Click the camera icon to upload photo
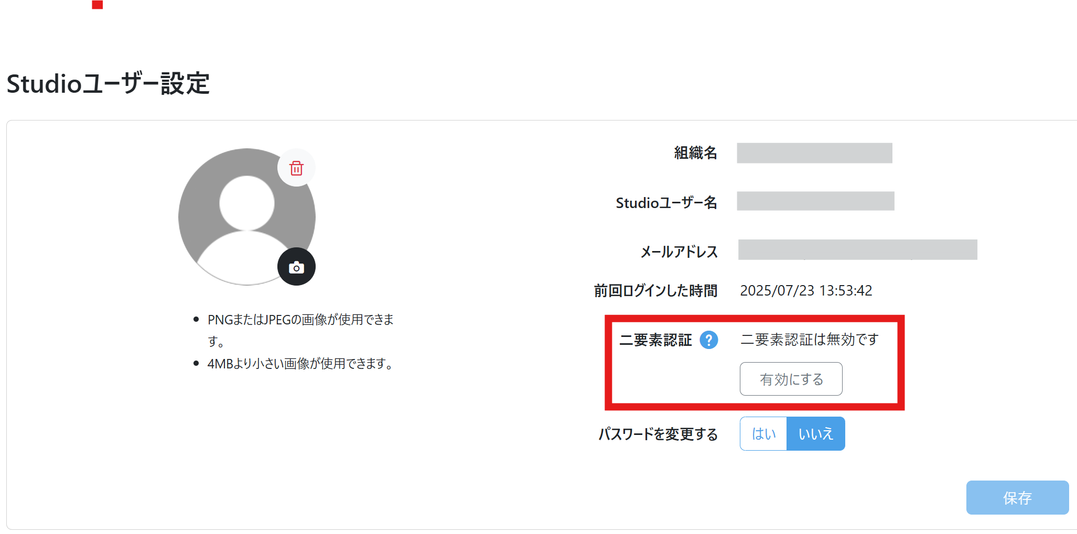Viewport: 1077px width, 534px height. (x=296, y=267)
